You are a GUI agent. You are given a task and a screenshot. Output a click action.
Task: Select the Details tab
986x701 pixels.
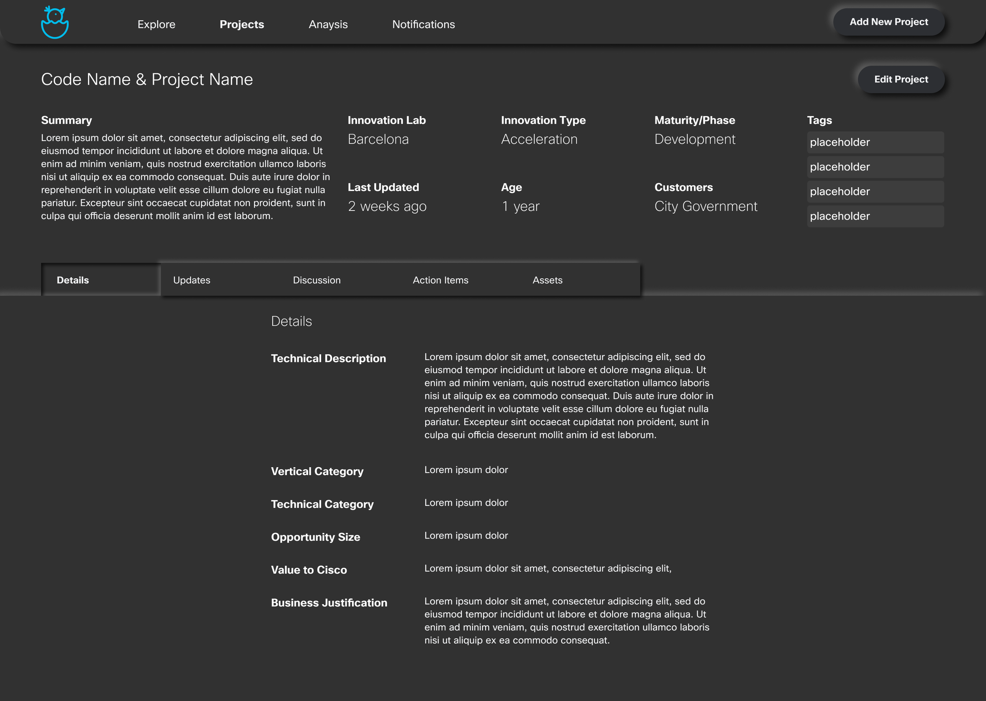point(73,280)
